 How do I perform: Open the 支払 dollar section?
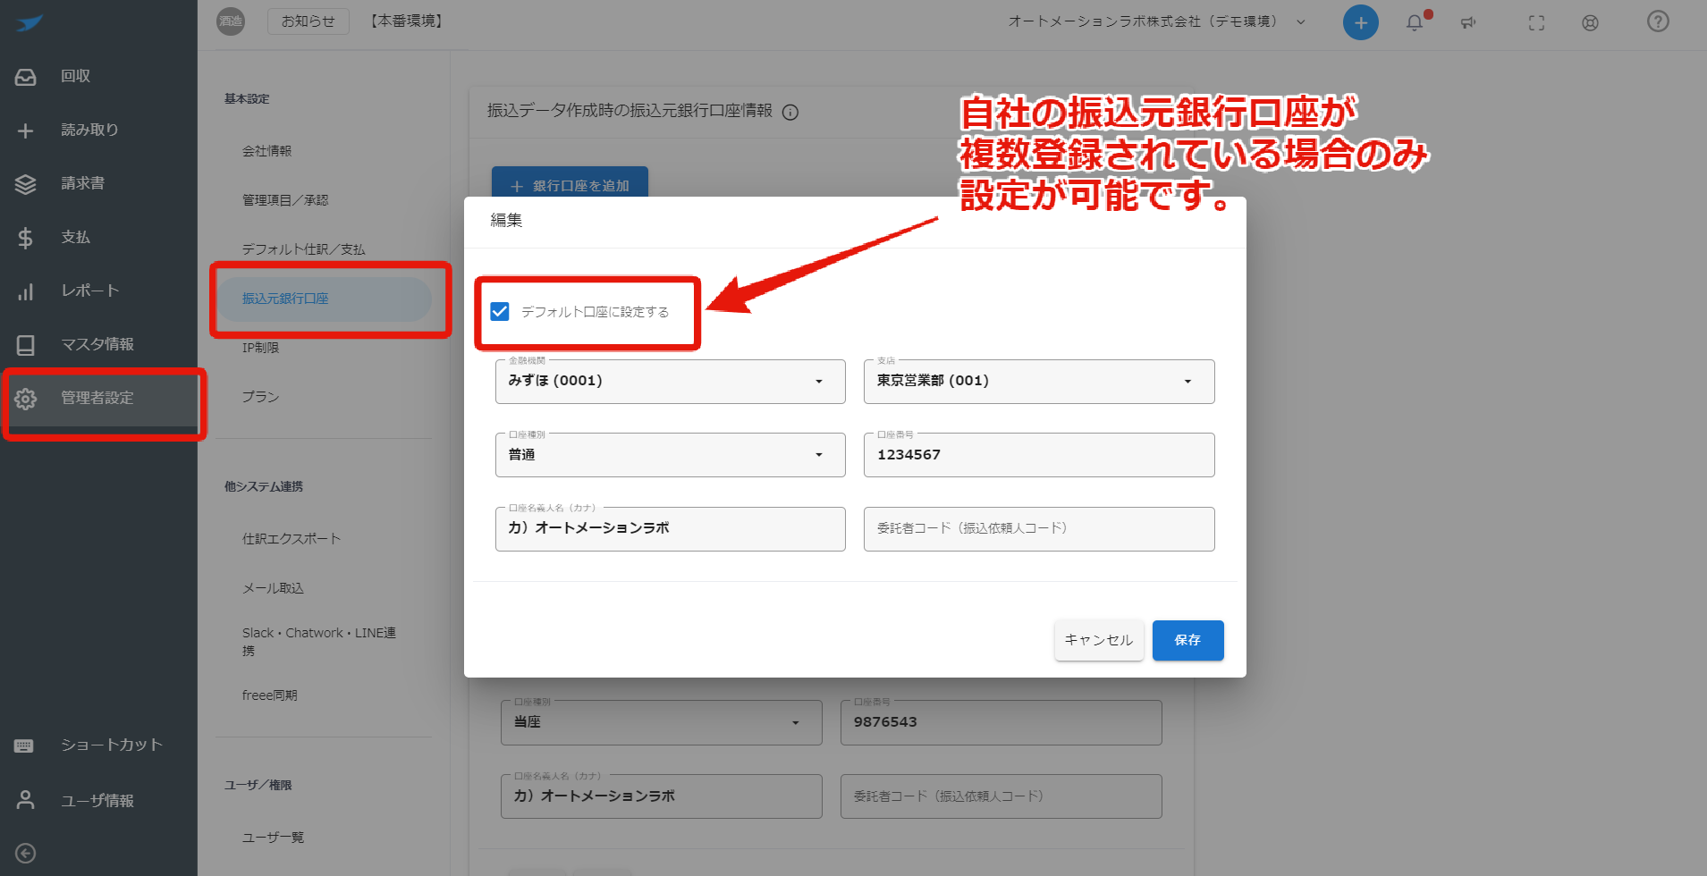98,238
